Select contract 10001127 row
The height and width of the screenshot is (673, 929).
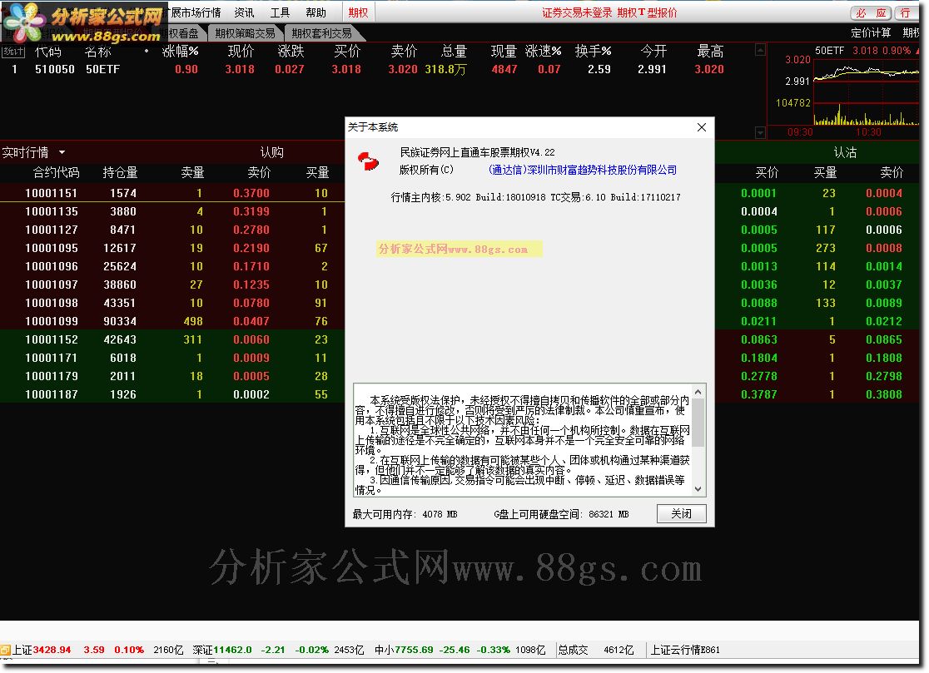click(x=171, y=230)
